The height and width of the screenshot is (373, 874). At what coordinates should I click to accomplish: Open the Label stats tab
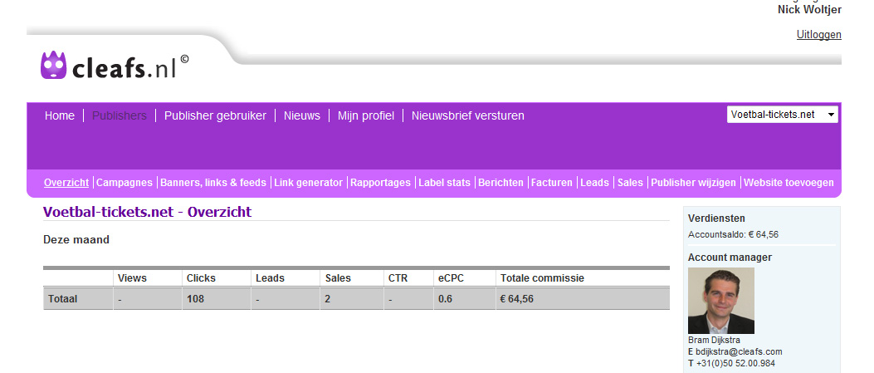point(444,182)
